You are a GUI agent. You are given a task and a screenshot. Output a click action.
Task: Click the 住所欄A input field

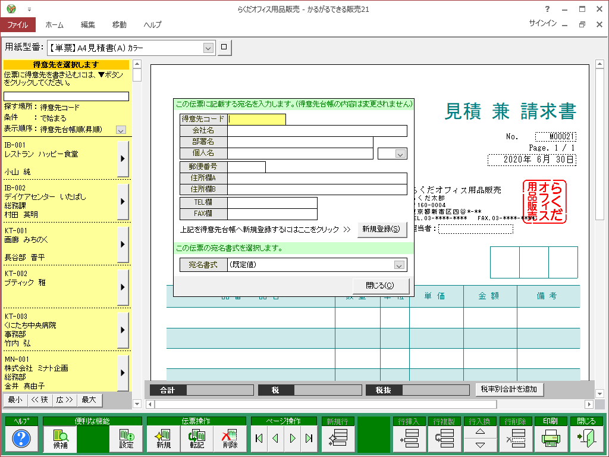coord(318,178)
